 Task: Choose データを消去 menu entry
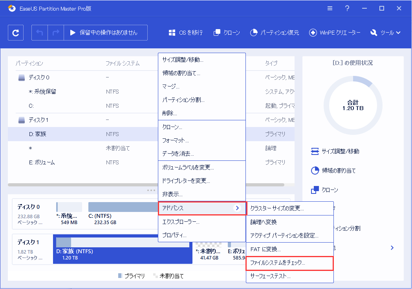tap(202, 154)
